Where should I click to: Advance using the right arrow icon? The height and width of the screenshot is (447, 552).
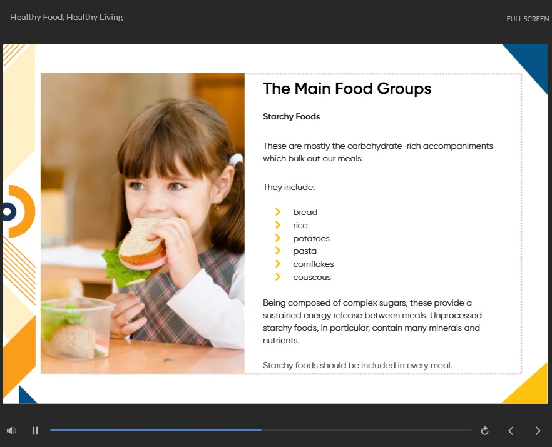538,430
